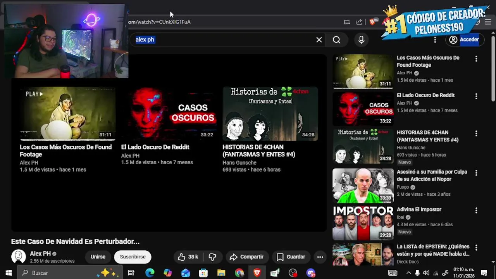The width and height of the screenshot is (496, 279).
Task: Click Dieck Docs channel name in sidebar
Action: point(407,262)
